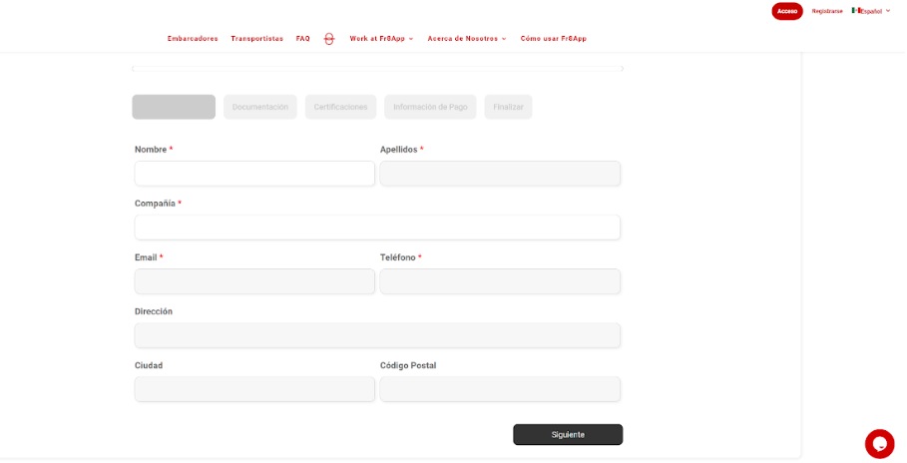The width and height of the screenshot is (907, 463).
Task: Click the Siguiente button
Action: (568, 435)
